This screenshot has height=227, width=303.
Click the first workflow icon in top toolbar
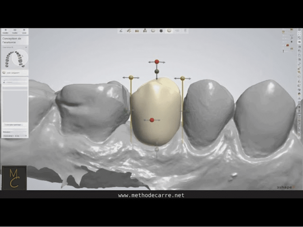121,31
